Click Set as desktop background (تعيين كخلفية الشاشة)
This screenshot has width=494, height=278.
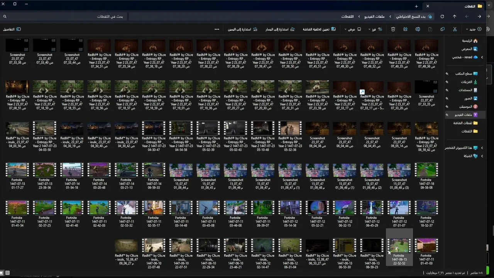[x=319, y=29]
